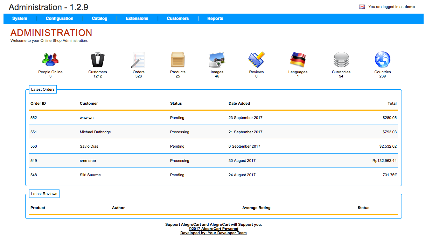The width and height of the screenshot is (439, 245).
Task: Click Developed by: Your Developer Team link
Action: (213, 233)
